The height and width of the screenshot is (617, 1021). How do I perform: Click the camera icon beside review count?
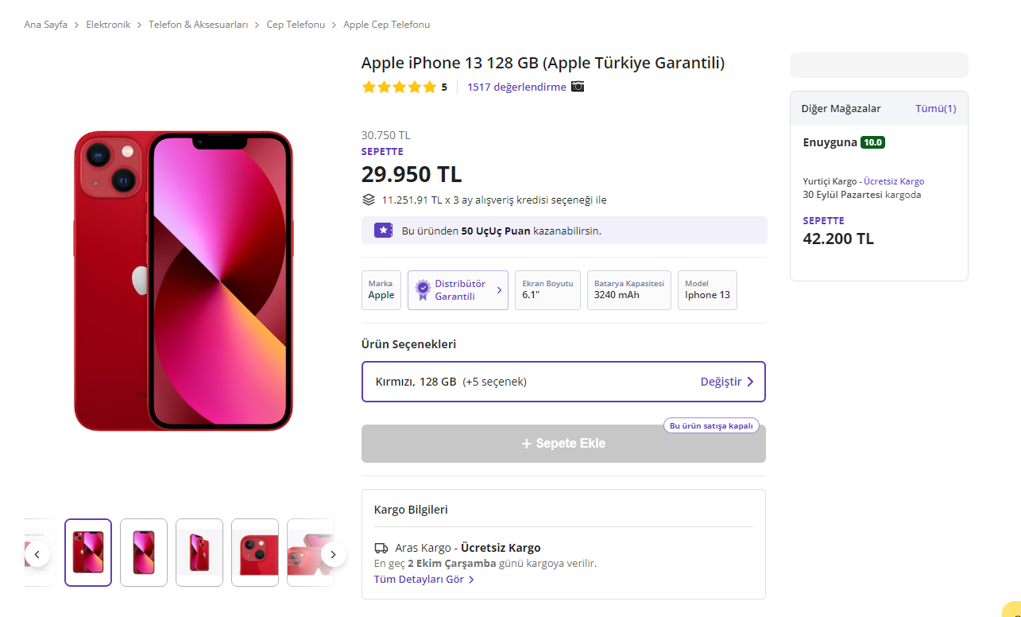click(578, 87)
